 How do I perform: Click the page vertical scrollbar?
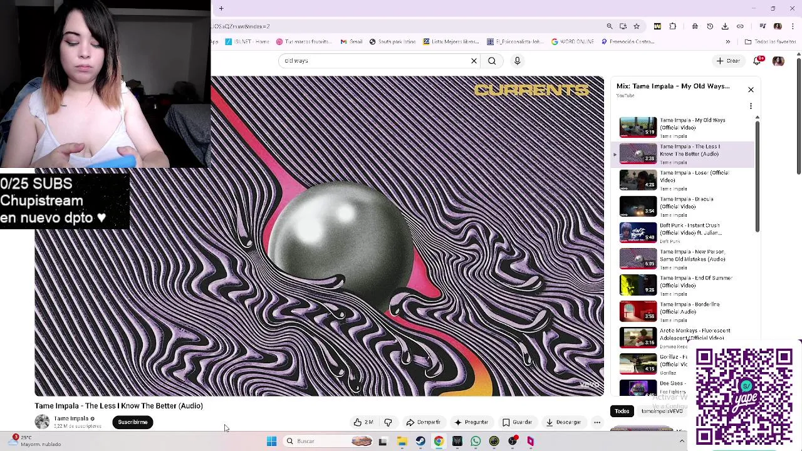(x=798, y=116)
